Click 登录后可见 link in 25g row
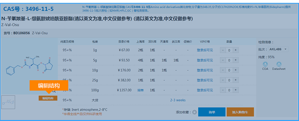Viewport: 299px width, 121px height. pyautogui.click(x=205, y=80)
